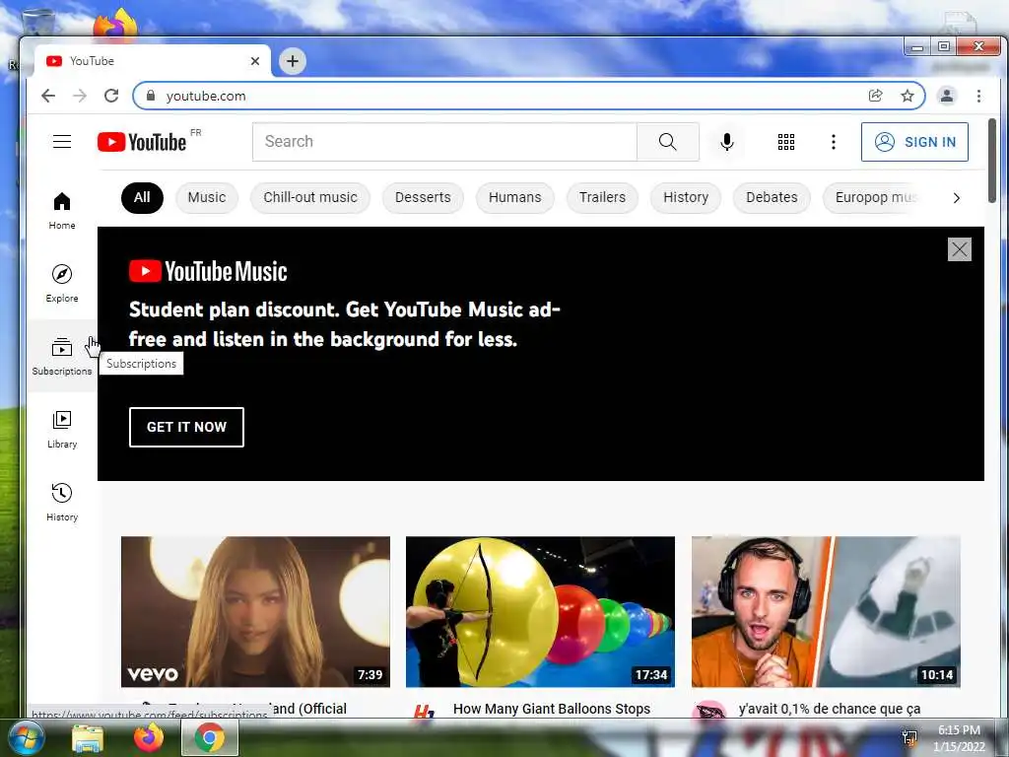1009x757 pixels.
Task: Select the Desserts chip
Action: 423,197
